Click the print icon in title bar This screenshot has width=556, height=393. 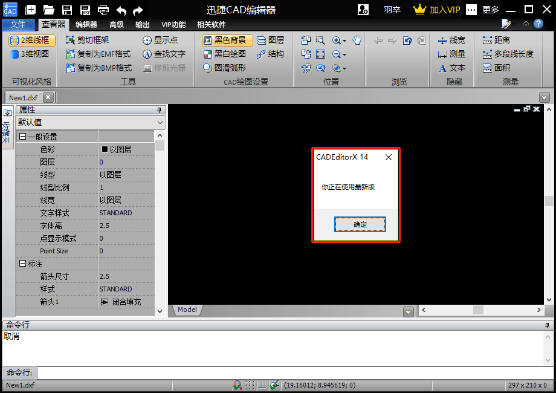click(103, 10)
